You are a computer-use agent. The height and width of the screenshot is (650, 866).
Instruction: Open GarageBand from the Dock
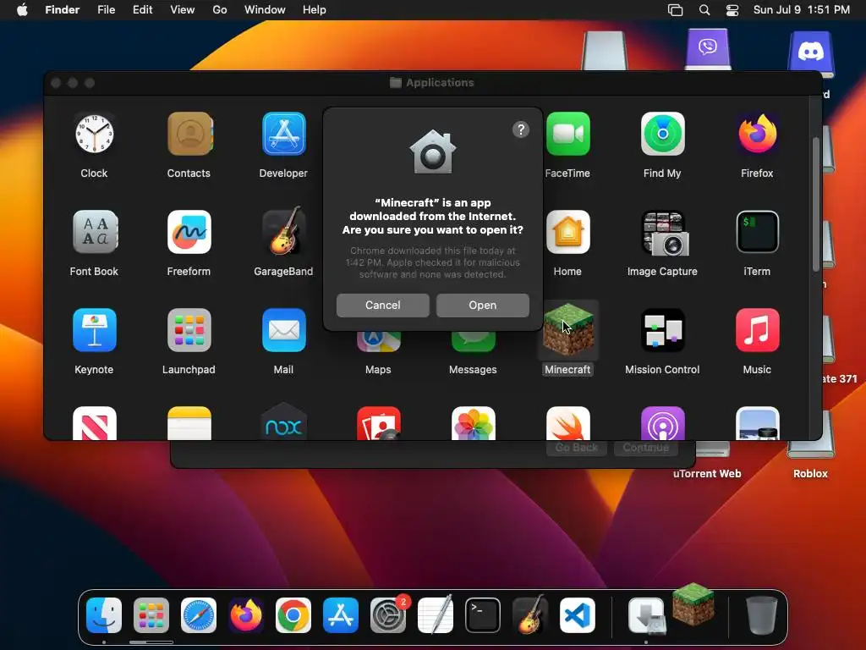(529, 615)
